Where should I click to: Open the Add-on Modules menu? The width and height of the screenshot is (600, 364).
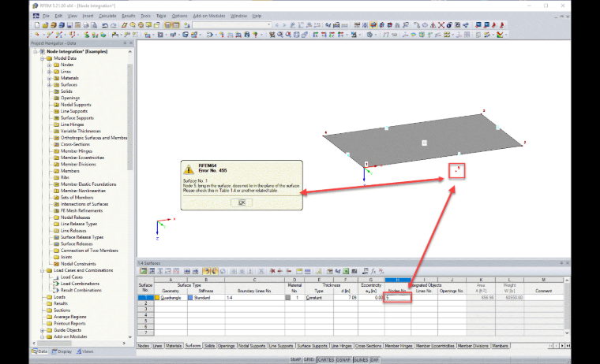point(209,16)
